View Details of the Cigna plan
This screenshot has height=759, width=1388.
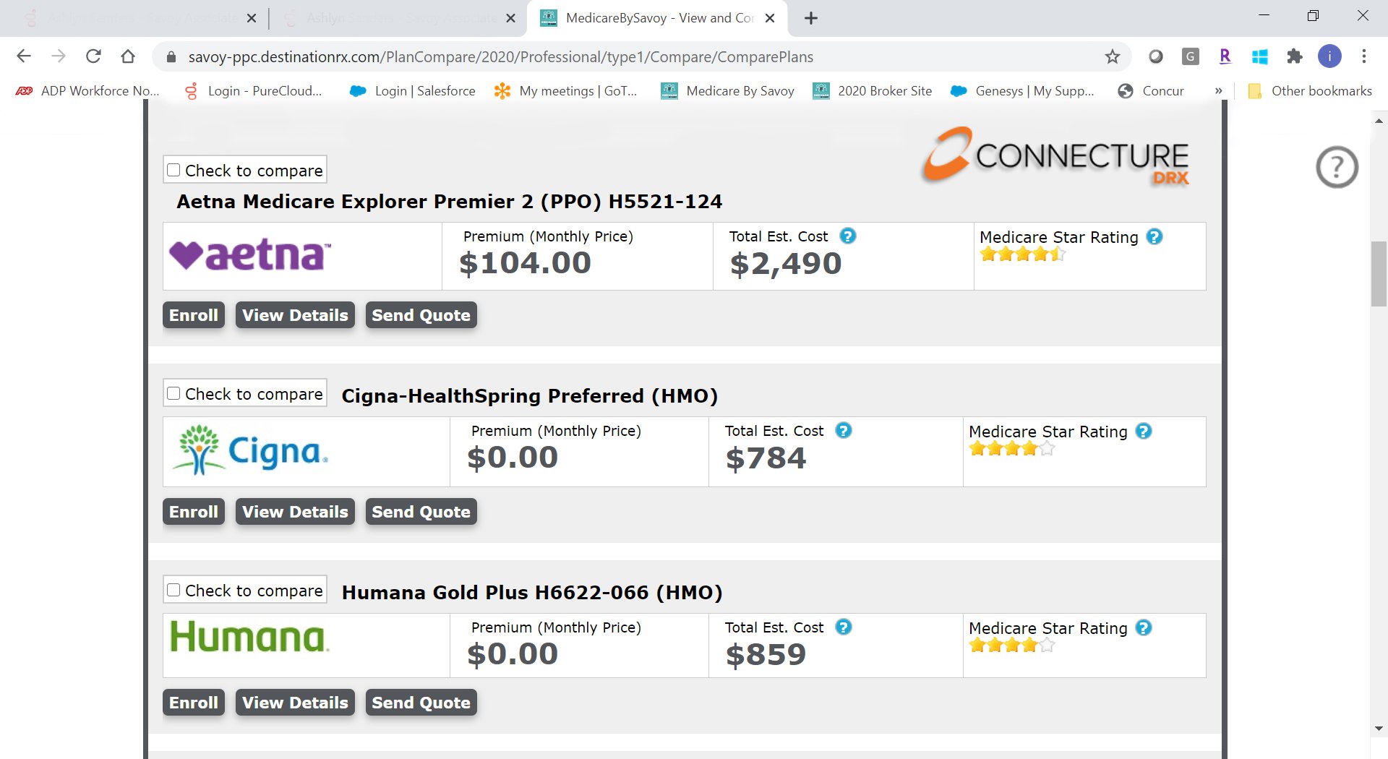coord(295,512)
